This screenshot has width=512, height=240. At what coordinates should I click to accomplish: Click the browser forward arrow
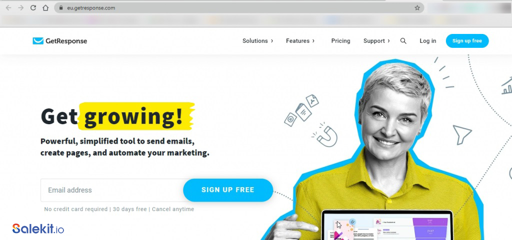click(21, 8)
